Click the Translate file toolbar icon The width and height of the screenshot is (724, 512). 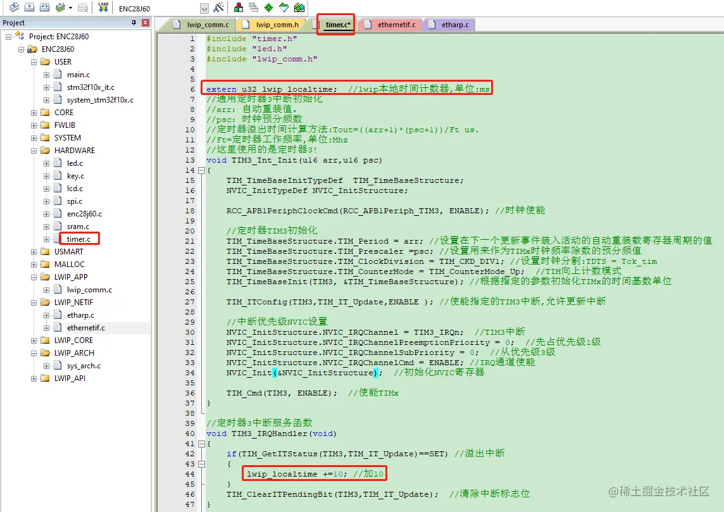click(15, 7)
